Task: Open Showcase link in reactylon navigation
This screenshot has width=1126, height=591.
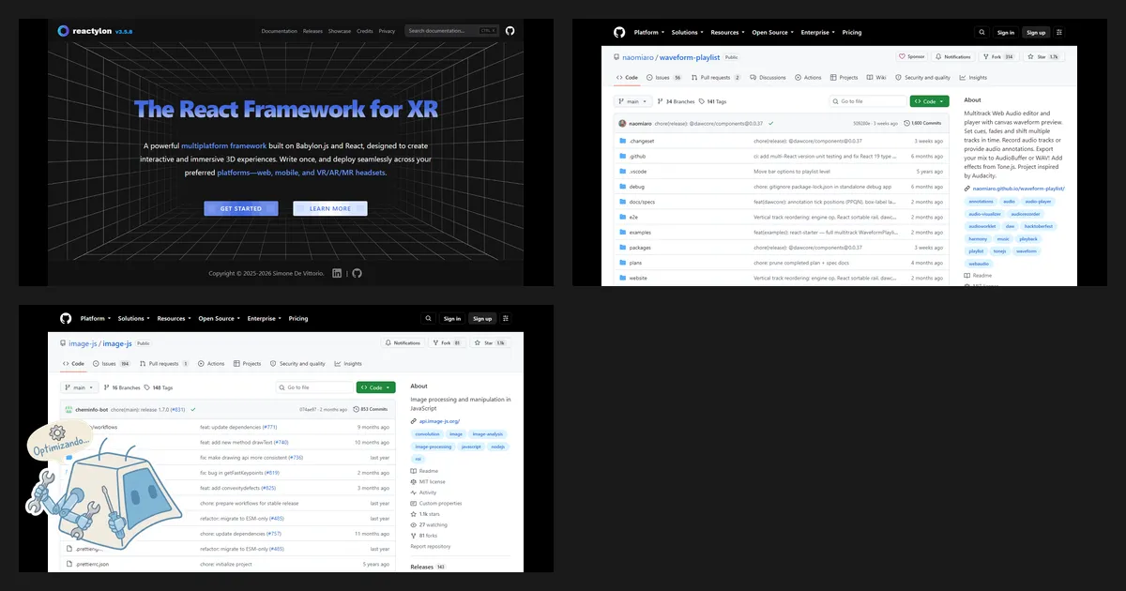Action: [340, 31]
